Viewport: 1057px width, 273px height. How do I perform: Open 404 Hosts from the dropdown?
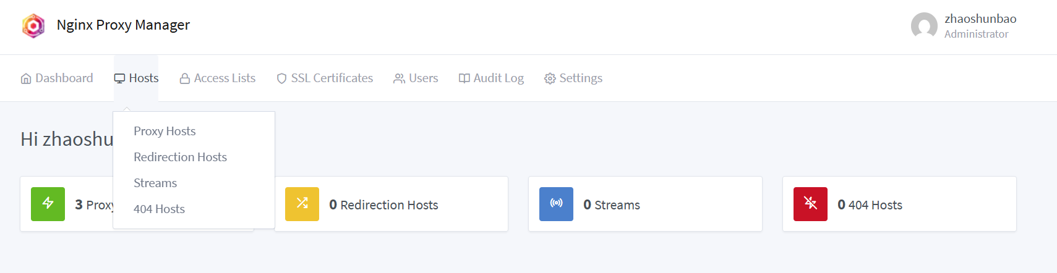point(159,209)
